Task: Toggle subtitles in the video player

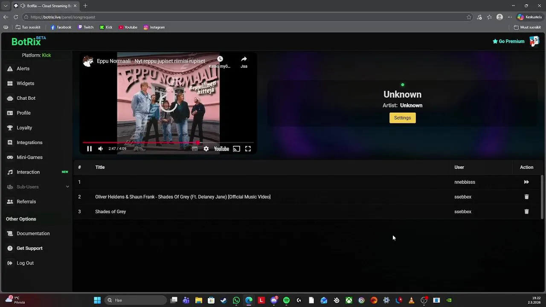Action: [x=195, y=149]
